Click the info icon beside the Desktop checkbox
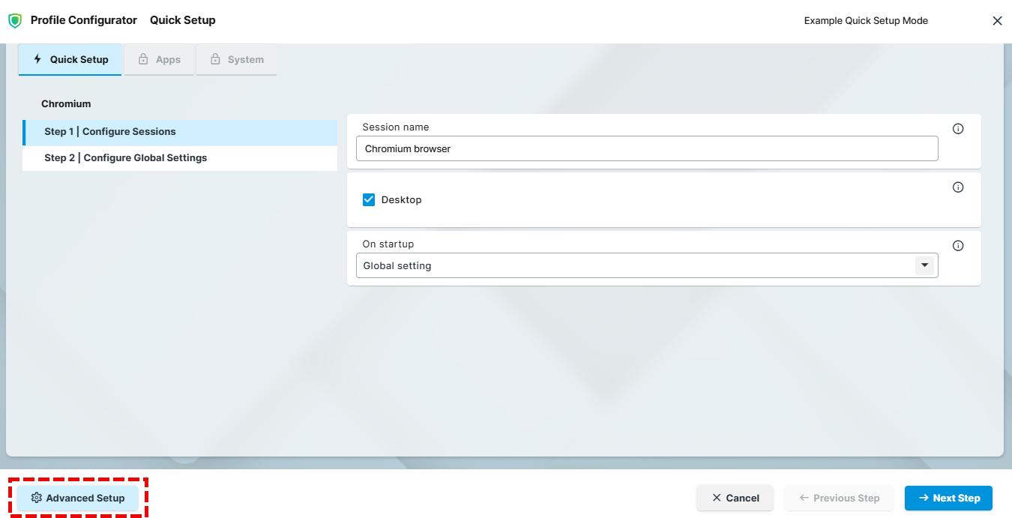Image resolution: width=1012 pixels, height=518 pixels. coord(958,187)
